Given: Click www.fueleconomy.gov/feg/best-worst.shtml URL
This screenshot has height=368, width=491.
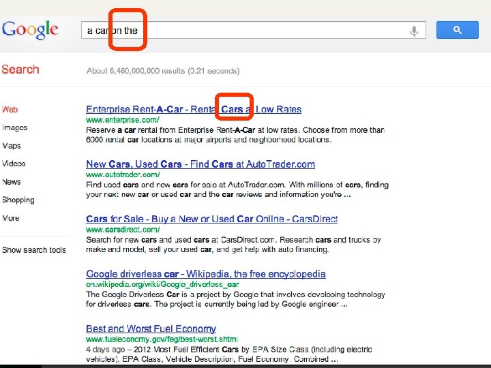Looking at the screenshot, I should (x=162, y=339).
